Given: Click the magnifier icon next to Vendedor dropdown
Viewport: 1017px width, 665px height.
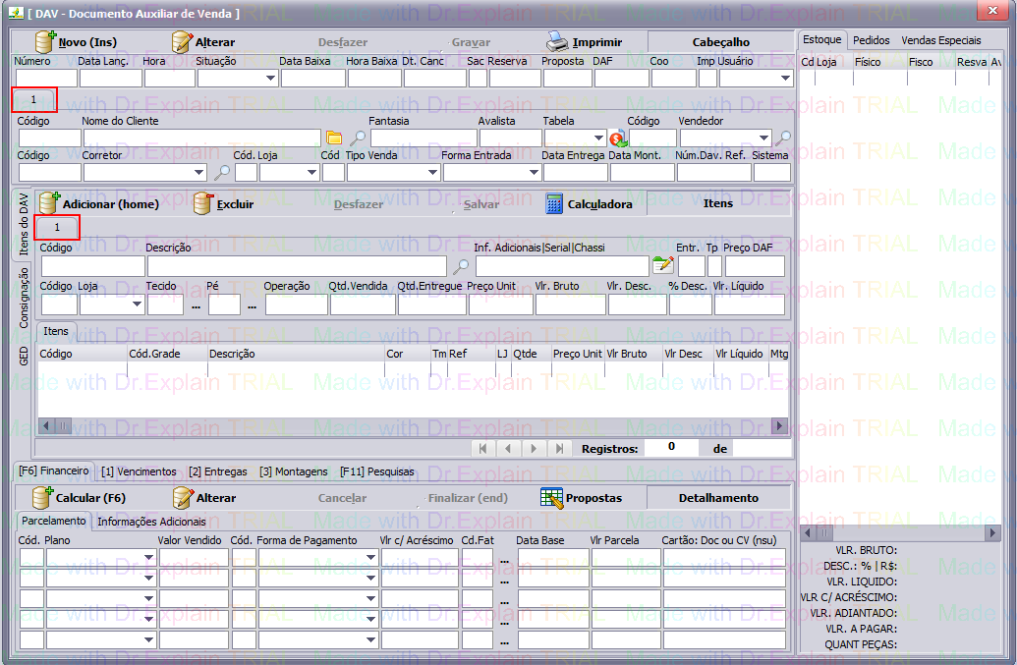Looking at the screenshot, I should (x=784, y=139).
